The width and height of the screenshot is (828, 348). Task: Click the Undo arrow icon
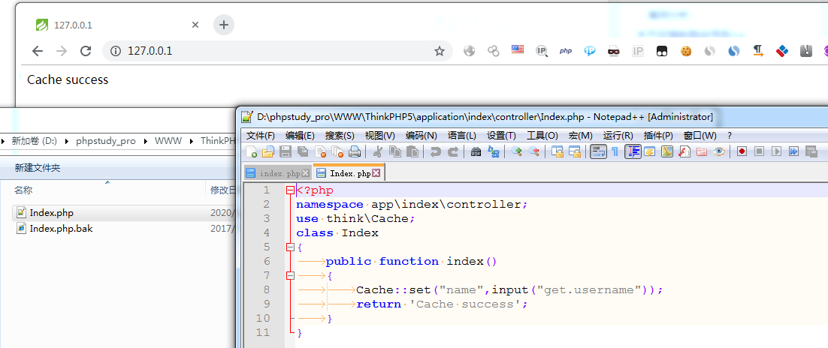tap(435, 151)
